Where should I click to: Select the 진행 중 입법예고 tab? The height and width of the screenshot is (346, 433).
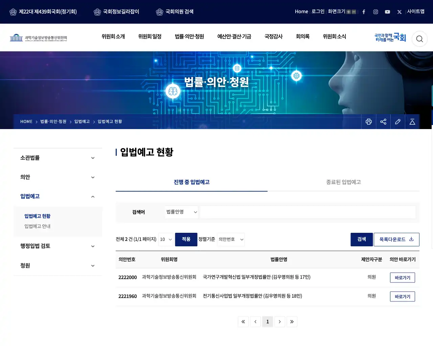(x=191, y=182)
